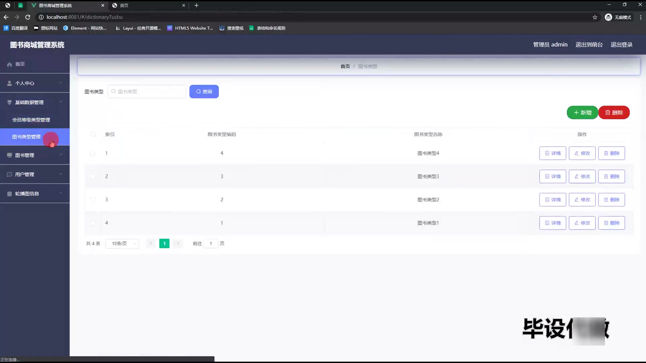This screenshot has height=363, width=646.
Task: Click 修改 for 图书类型4
Action: pyautogui.click(x=582, y=153)
